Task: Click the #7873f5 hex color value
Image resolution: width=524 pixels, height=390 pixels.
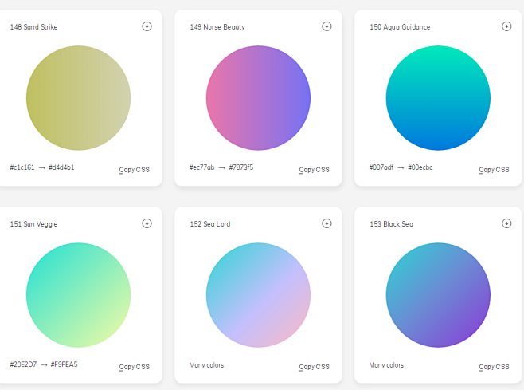Action: tap(241, 167)
